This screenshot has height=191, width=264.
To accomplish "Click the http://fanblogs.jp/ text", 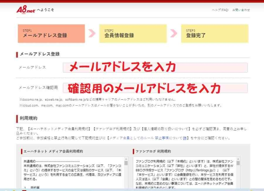I will (x=201, y=170).
